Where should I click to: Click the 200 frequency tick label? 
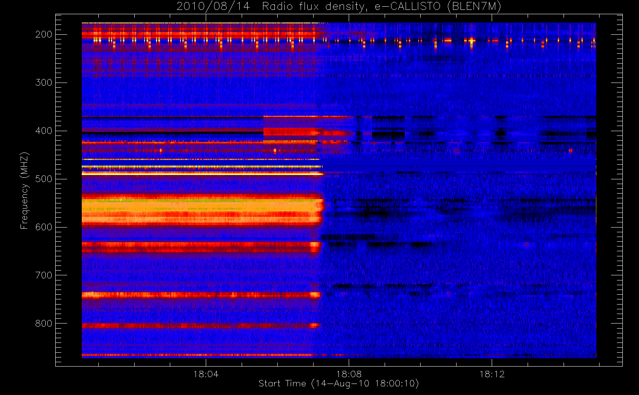coord(43,34)
